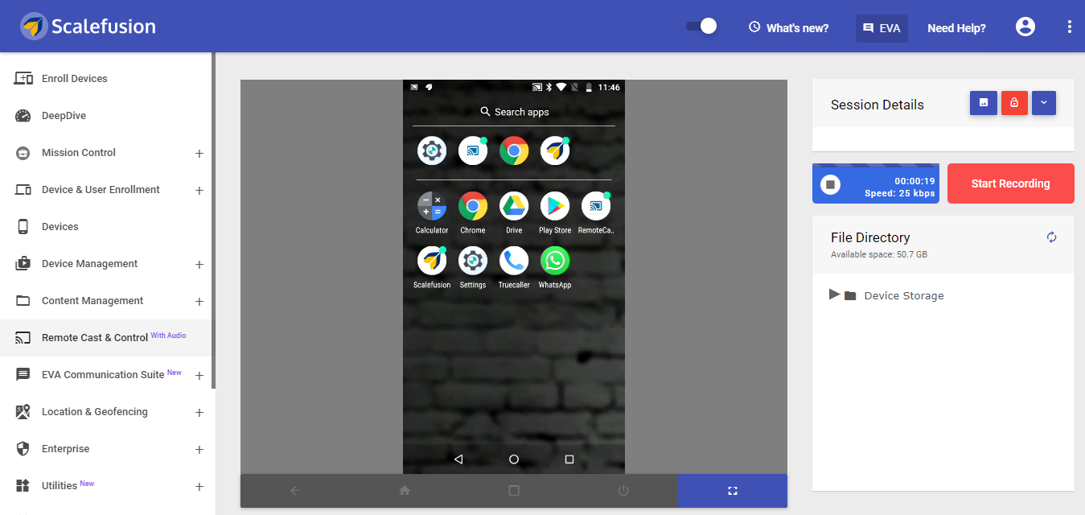This screenshot has width=1085, height=515.
Task: Enter fullscreen with the blue expand button
Action: [x=733, y=491]
